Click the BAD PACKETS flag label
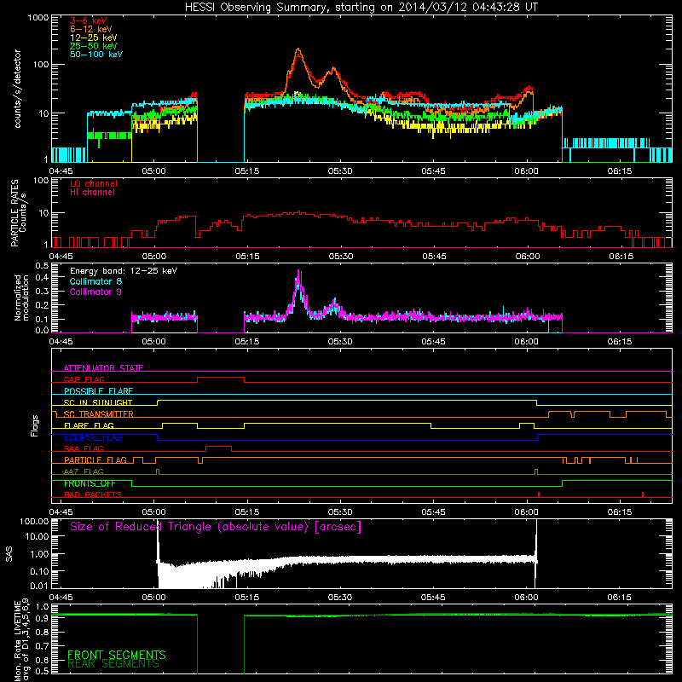The height and width of the screenshot is (682, 682). [93, 494]
